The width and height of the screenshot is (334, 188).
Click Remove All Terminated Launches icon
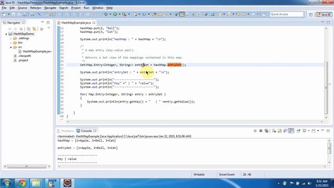[267, 131]
